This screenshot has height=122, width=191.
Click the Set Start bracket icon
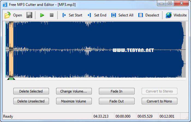[x=64, y=15]
